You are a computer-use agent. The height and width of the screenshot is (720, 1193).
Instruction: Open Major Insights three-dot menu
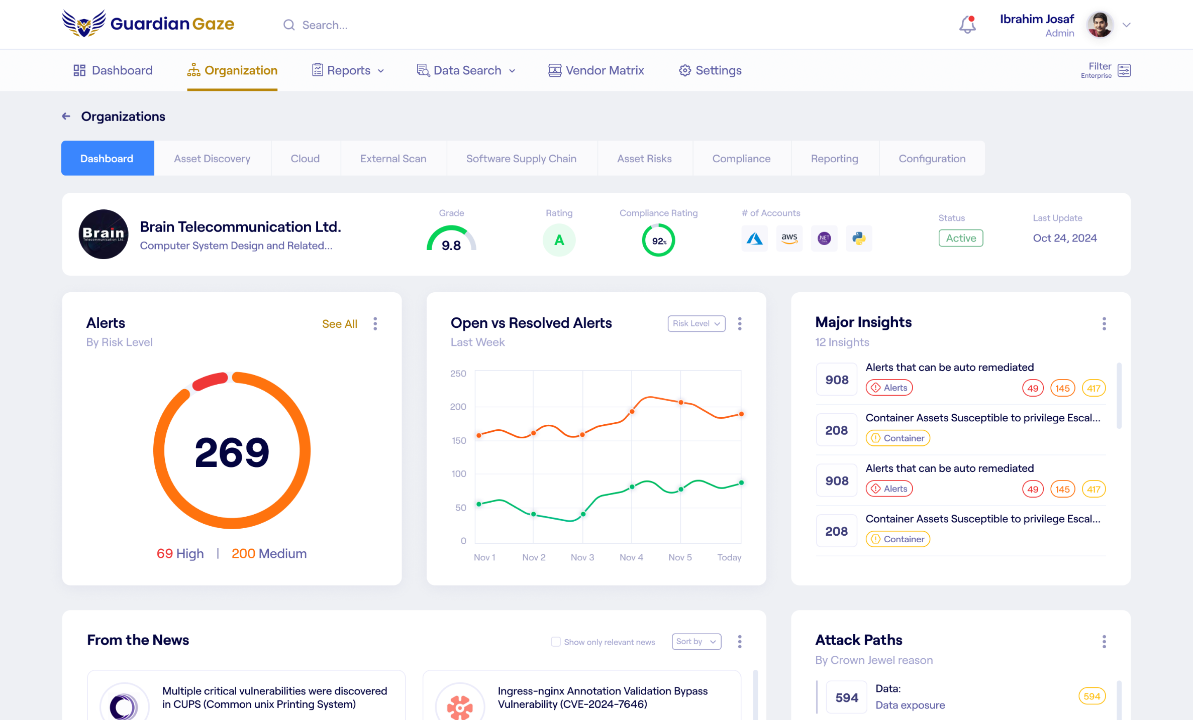click(x=1104, y=324)
